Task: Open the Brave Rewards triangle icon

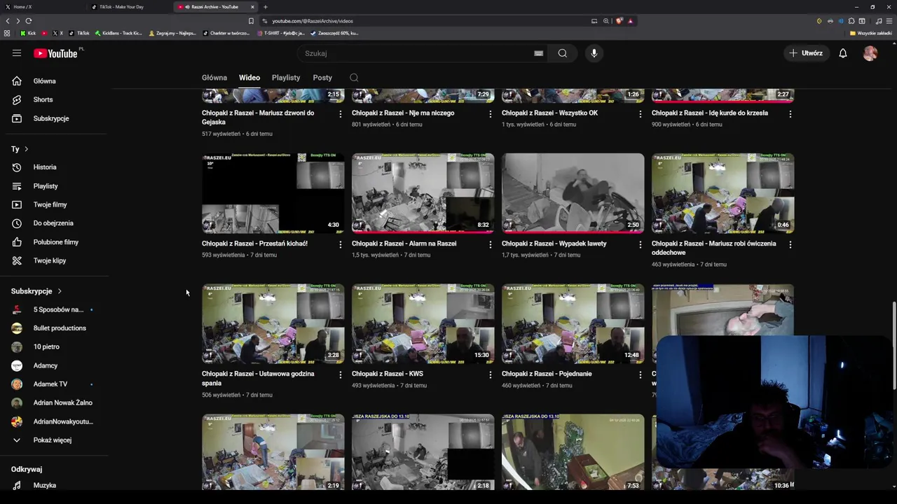Action: (630, 21)
